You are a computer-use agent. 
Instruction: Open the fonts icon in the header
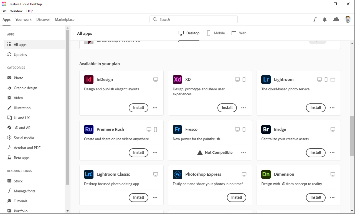315,19
